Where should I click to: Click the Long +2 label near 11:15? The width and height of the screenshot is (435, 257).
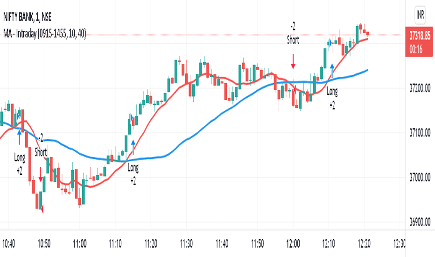click(133, 174)
